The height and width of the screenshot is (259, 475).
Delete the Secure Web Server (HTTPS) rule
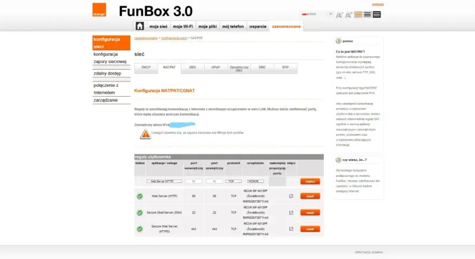(x=310, y=229)
